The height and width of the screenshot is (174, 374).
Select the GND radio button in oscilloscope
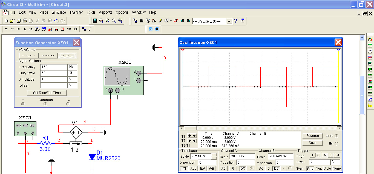coord(336,136)
